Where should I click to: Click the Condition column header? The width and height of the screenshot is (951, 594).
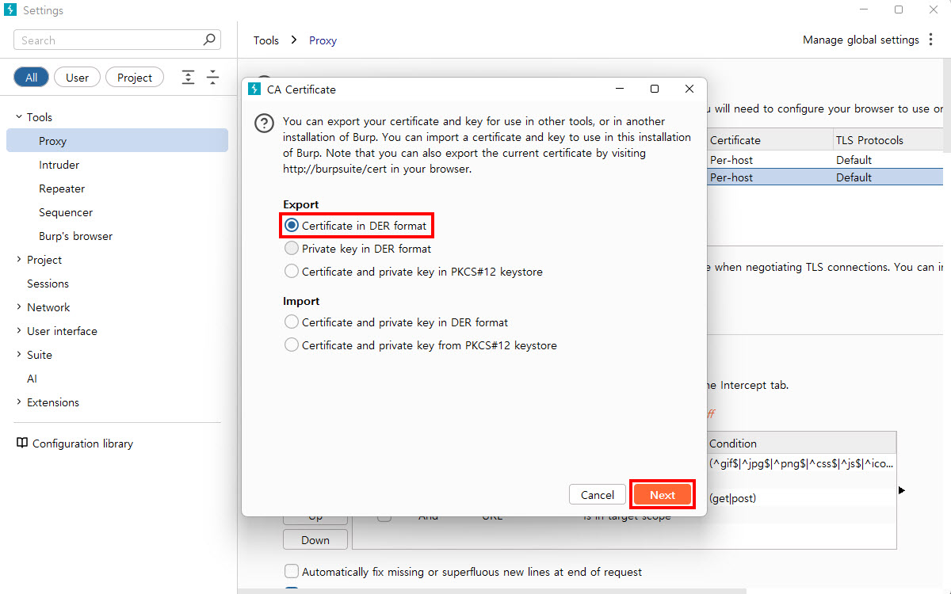coord(800,444)
